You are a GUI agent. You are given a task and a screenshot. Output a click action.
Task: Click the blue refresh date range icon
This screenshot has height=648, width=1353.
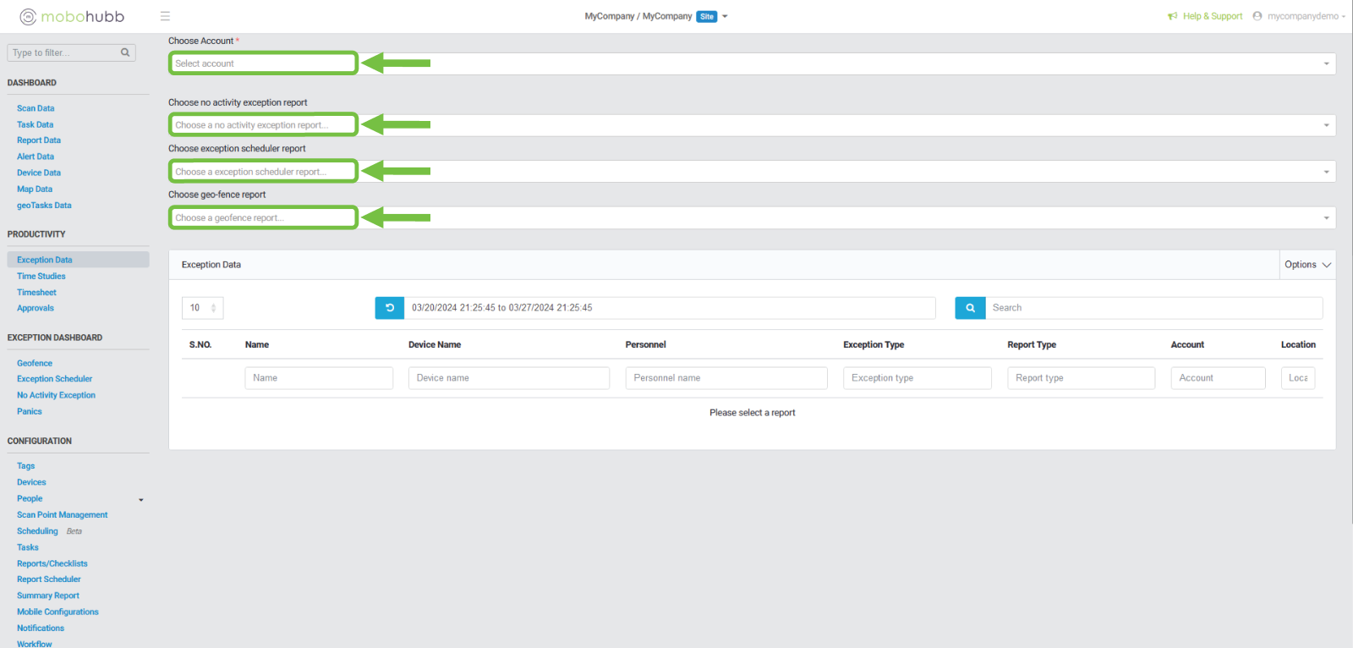coord(390,308)
